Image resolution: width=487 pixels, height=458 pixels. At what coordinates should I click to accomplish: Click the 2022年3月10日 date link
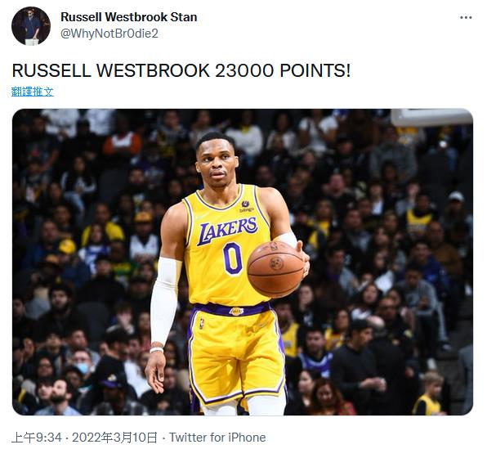(x=114, y=438)
